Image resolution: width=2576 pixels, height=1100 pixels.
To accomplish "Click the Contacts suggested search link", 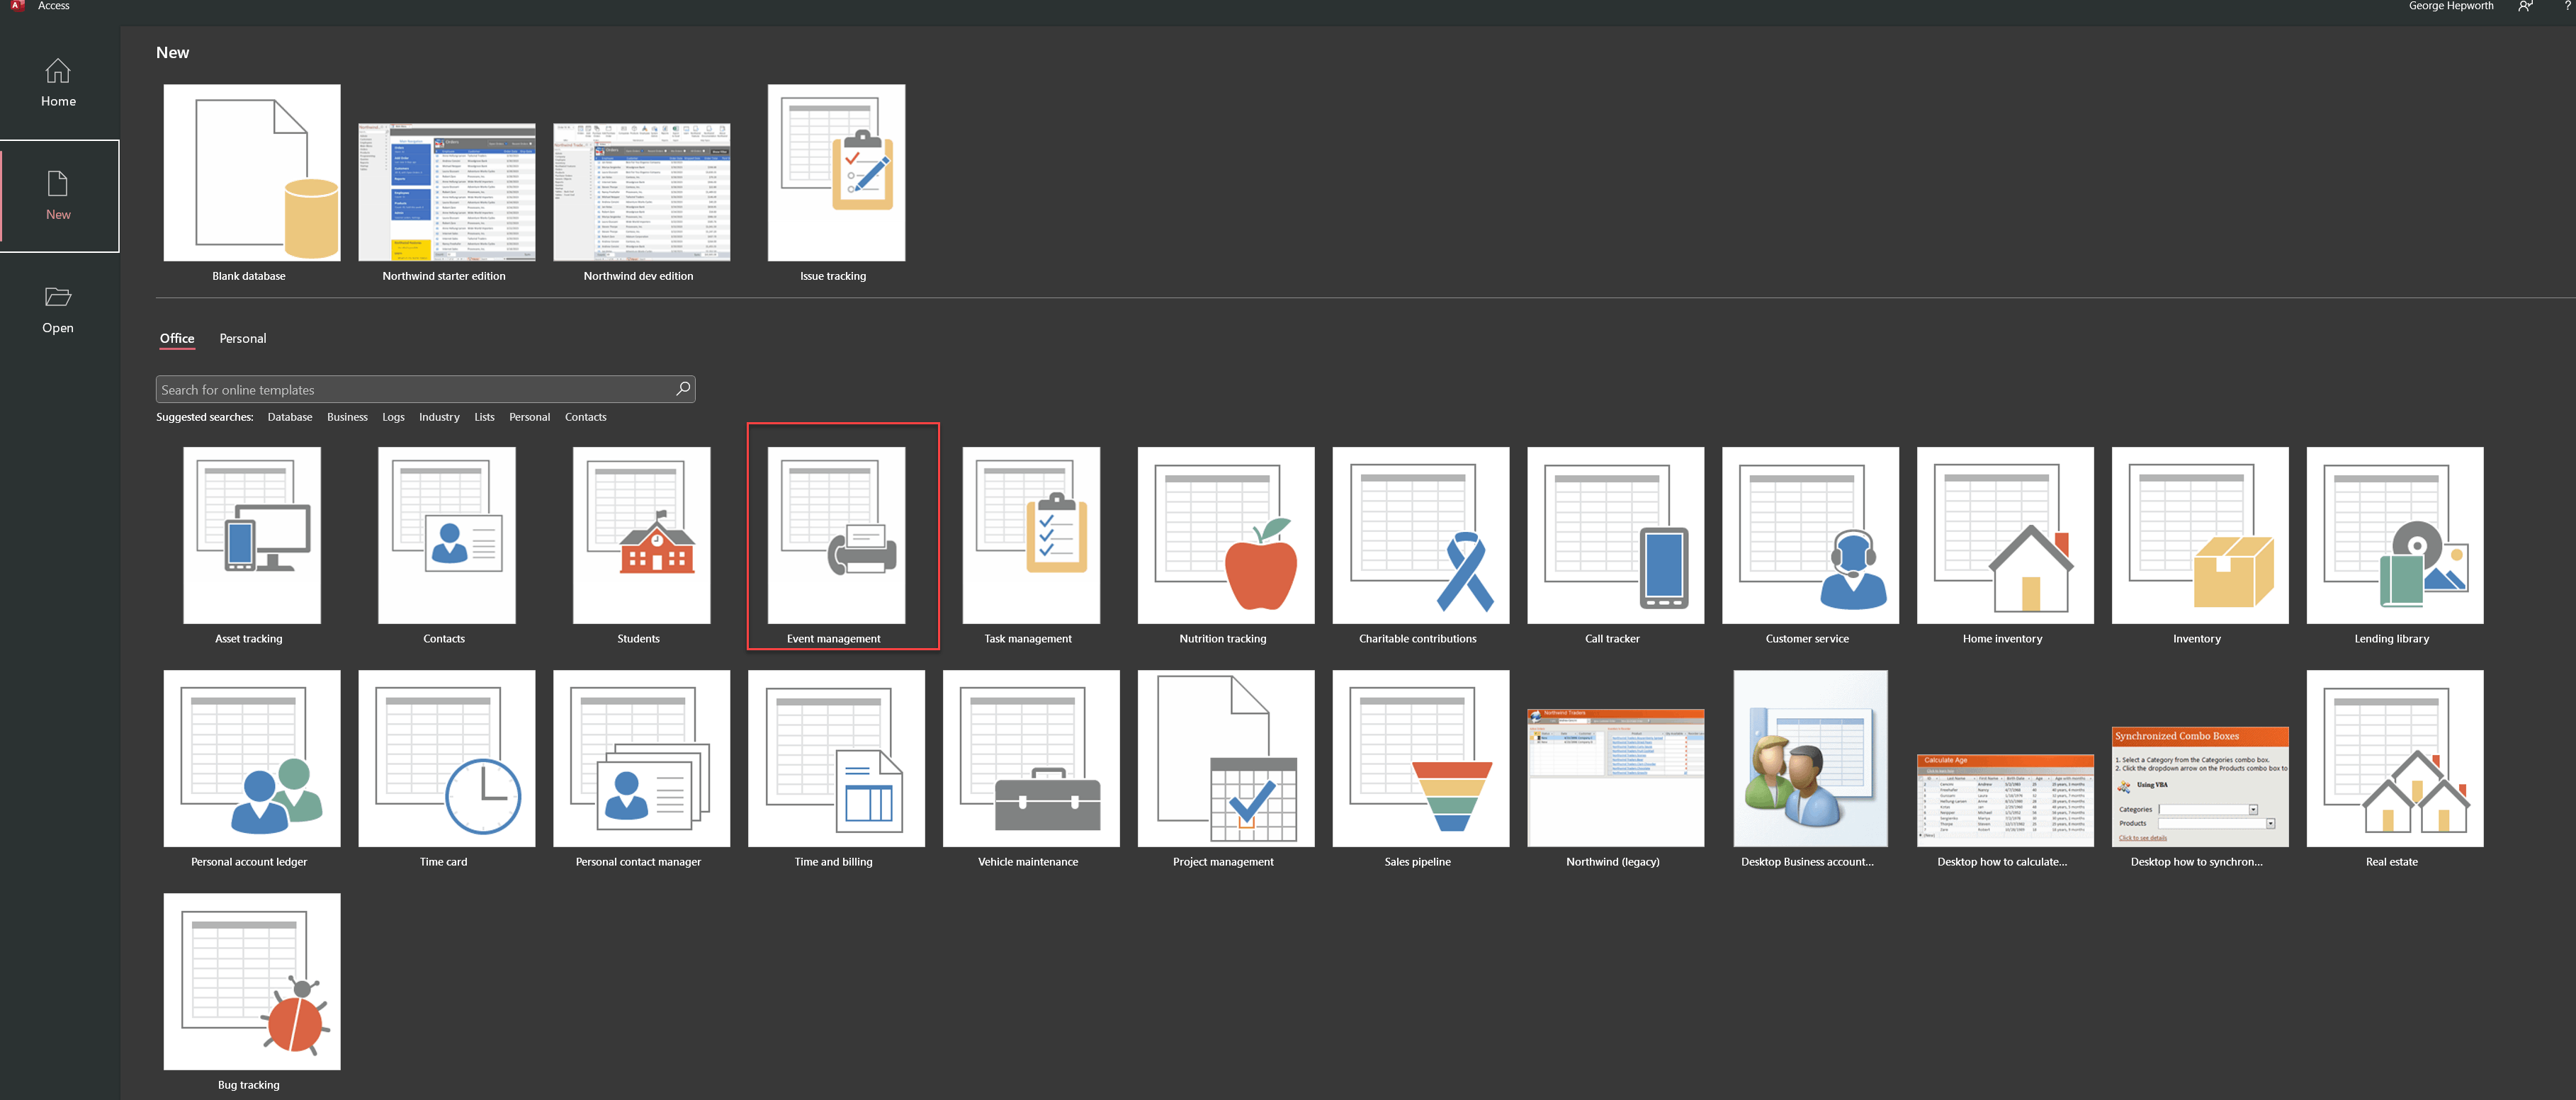I will [585, 417].
